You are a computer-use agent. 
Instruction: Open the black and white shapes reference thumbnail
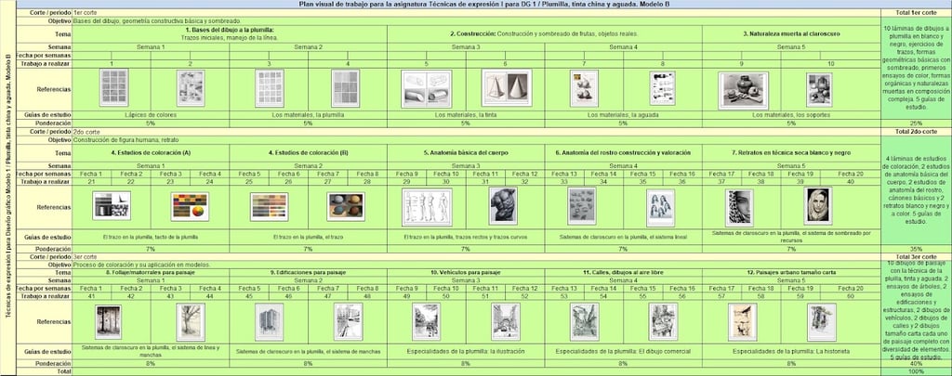click(x=112, y=205)
